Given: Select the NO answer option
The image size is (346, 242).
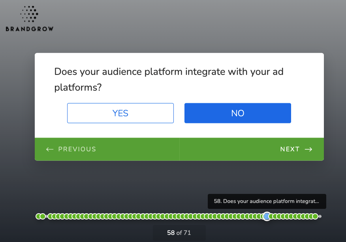Looking at the screenshot, I should point(237,113).
